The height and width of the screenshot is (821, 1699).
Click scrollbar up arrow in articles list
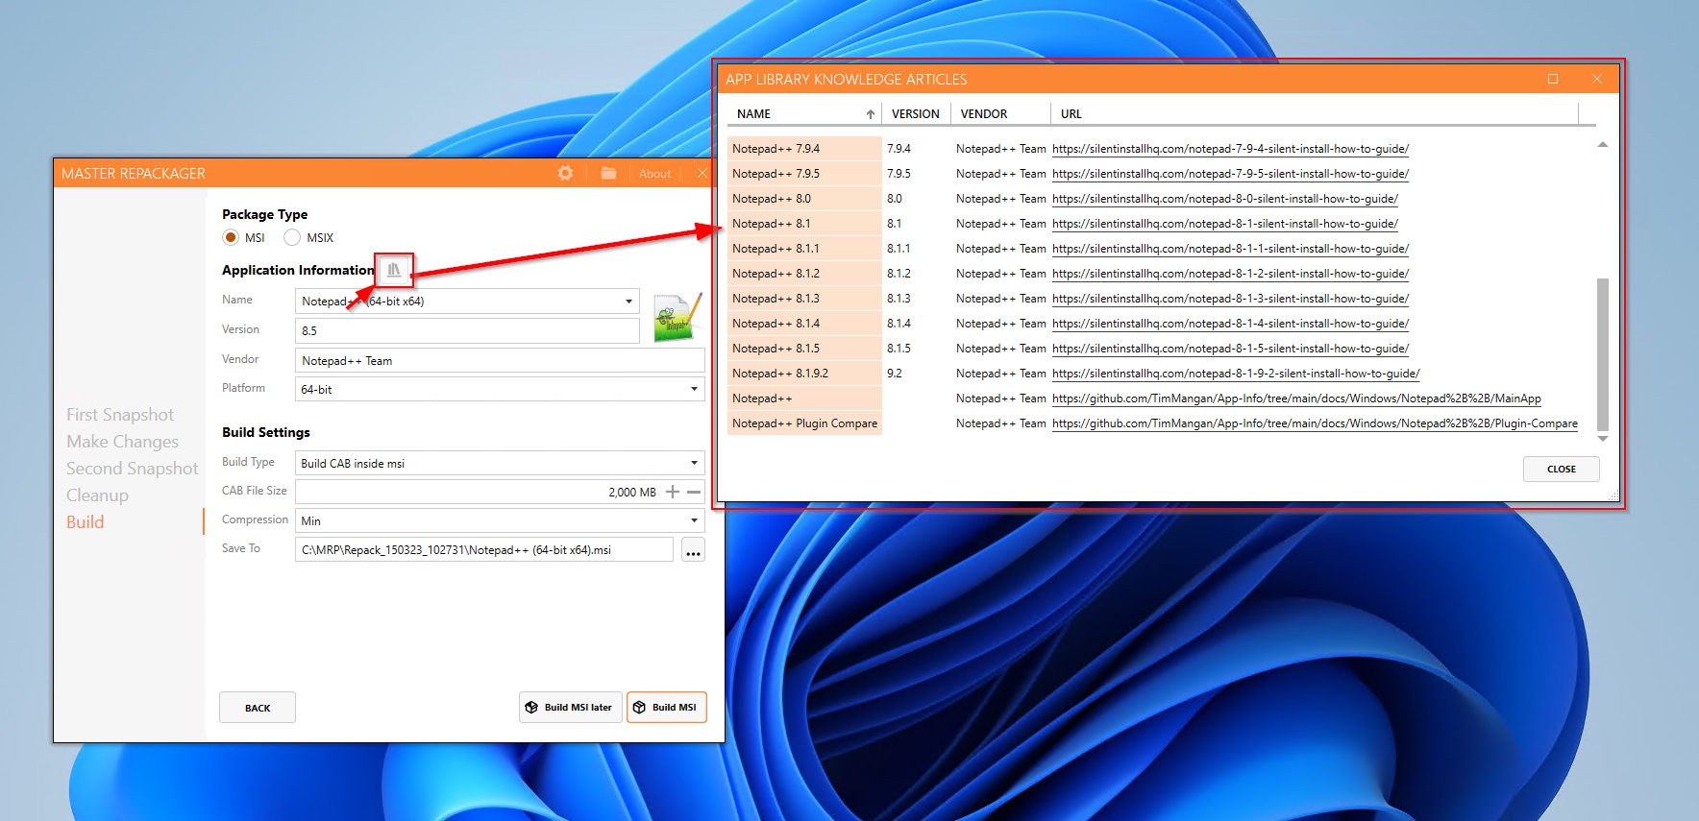[x=1602, y=145]
